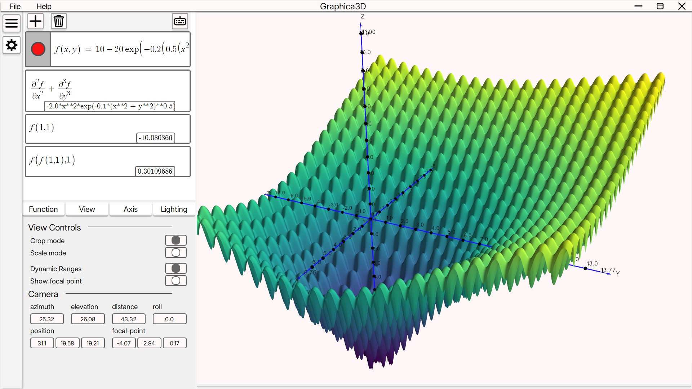Image resolution: width=692 pixels, height=389 pixels.
Task: Delete expression with trash icon
Action: pyautogui.click(x=59, y=21)
